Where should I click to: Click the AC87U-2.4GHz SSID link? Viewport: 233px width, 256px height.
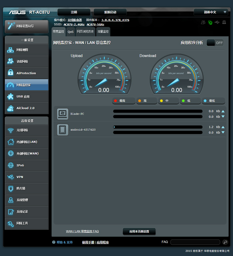pos(74,24)
